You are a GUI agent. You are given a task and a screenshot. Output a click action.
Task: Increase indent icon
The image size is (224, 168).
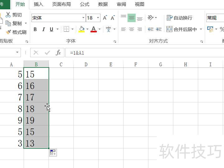click(x=159, y=30)
